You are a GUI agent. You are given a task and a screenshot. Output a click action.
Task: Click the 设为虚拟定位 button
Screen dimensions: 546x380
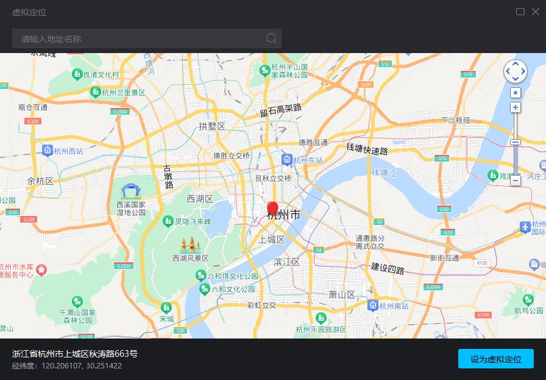[x=497, y=359]
